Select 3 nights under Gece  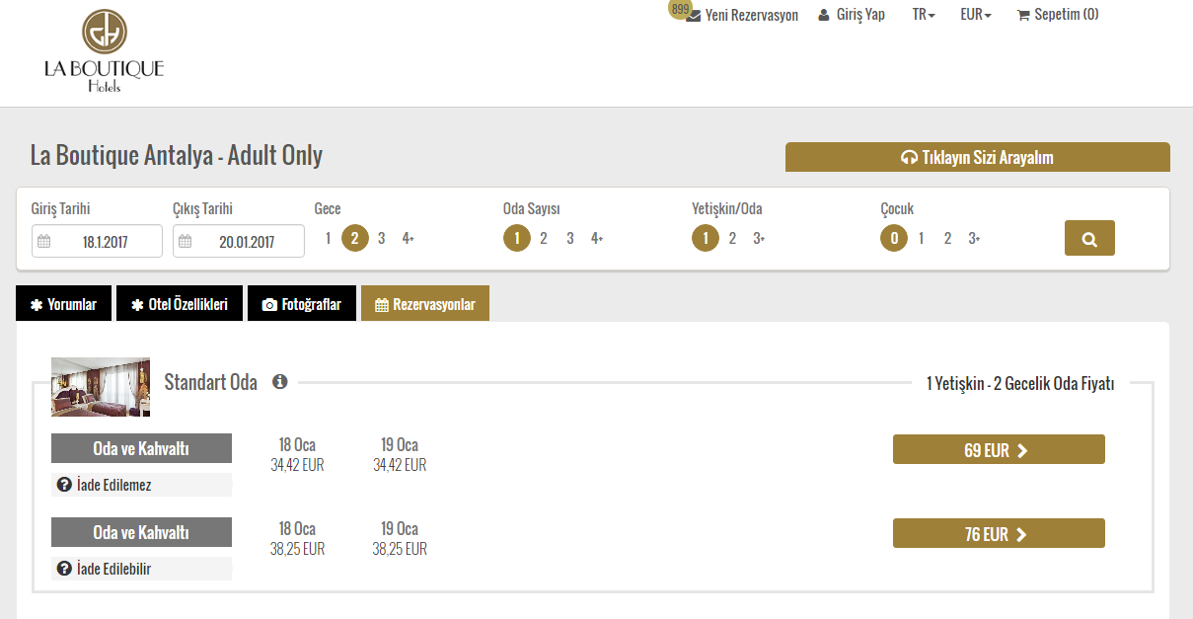381,238
